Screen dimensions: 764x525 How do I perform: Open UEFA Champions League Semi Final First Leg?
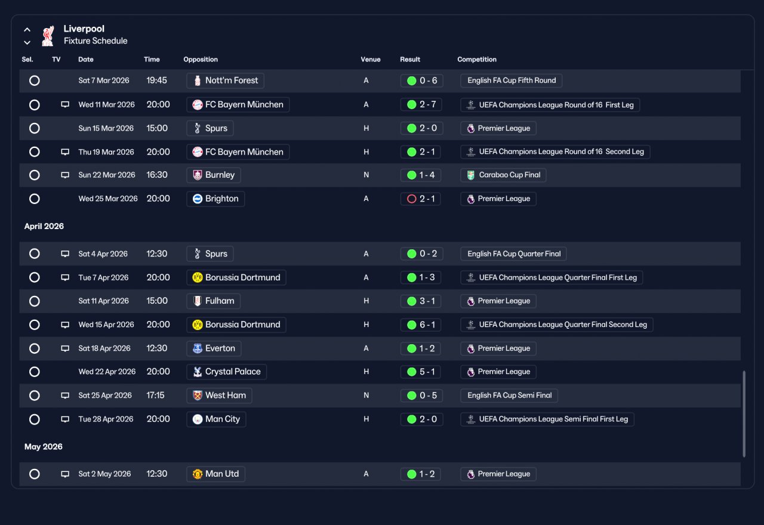click(547, 419)
